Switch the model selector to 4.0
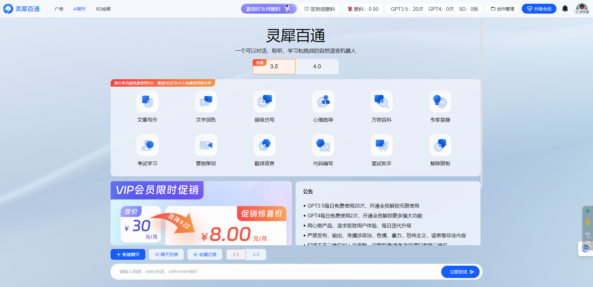Screen dimensions: 593x287 pos(317,66)
